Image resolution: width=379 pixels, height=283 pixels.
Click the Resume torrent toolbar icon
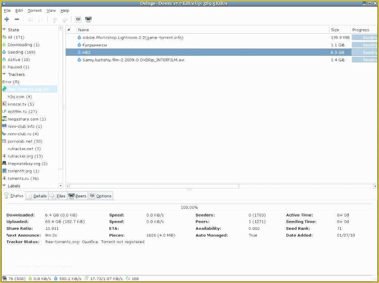click(40, 20)
